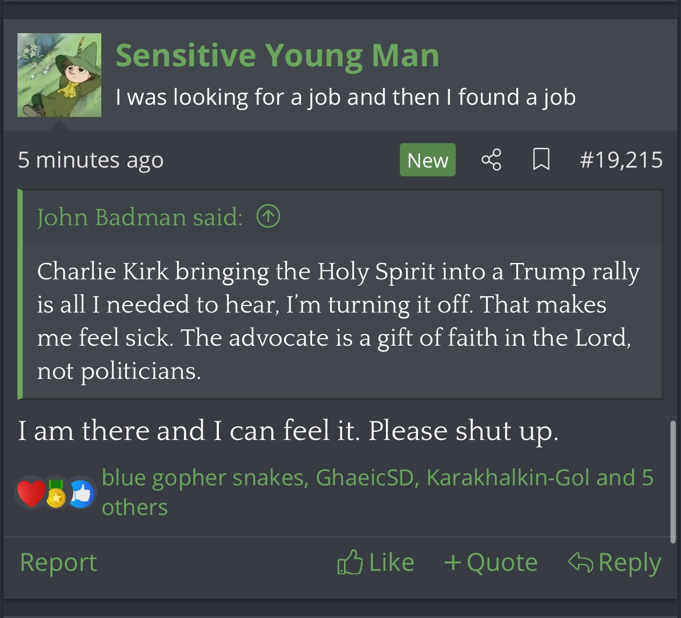Click the "5 minutes ago" timestamp

tap(91, 160)
